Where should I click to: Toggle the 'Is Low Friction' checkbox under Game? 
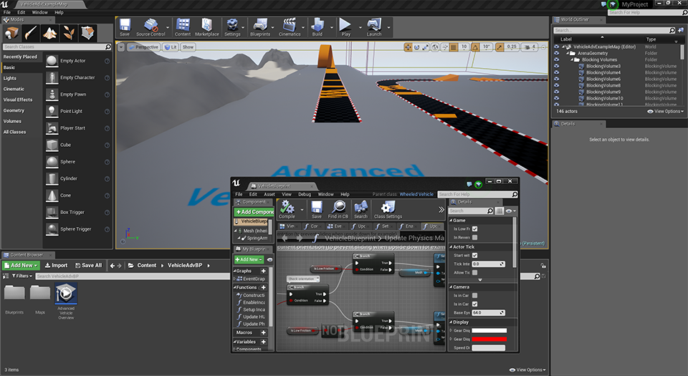click(x=474, y=228)
